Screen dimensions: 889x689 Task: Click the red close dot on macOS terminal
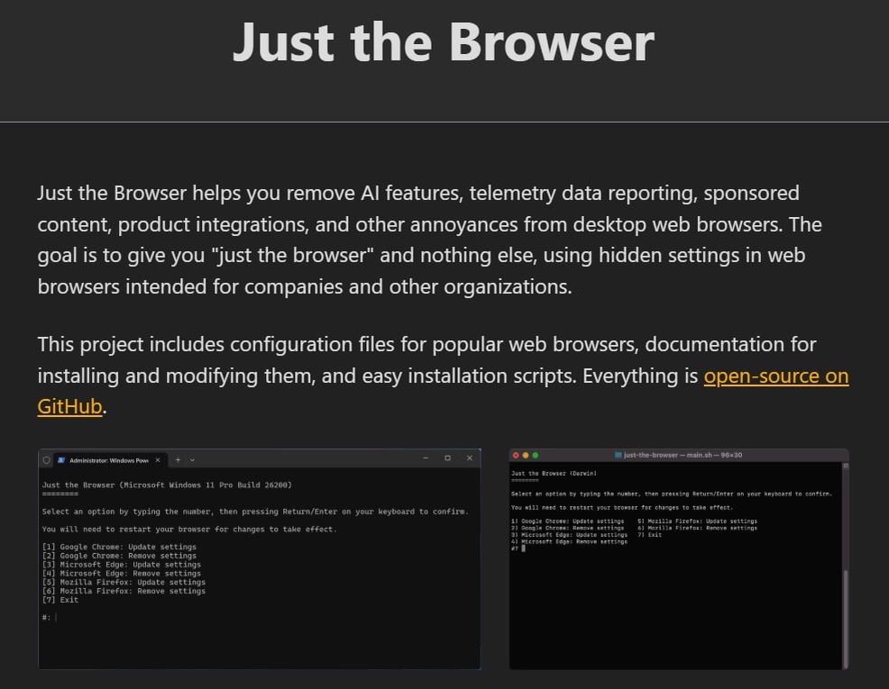pos(516,455)
